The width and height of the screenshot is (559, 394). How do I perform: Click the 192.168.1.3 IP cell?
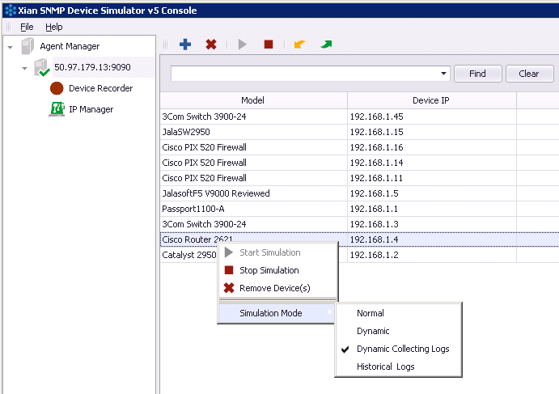[431, 224]
